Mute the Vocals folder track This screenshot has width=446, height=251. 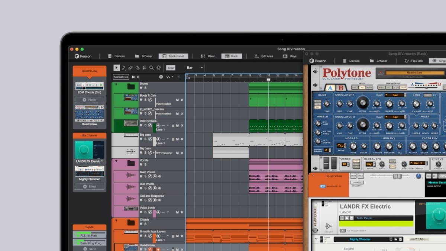point(141,164)
